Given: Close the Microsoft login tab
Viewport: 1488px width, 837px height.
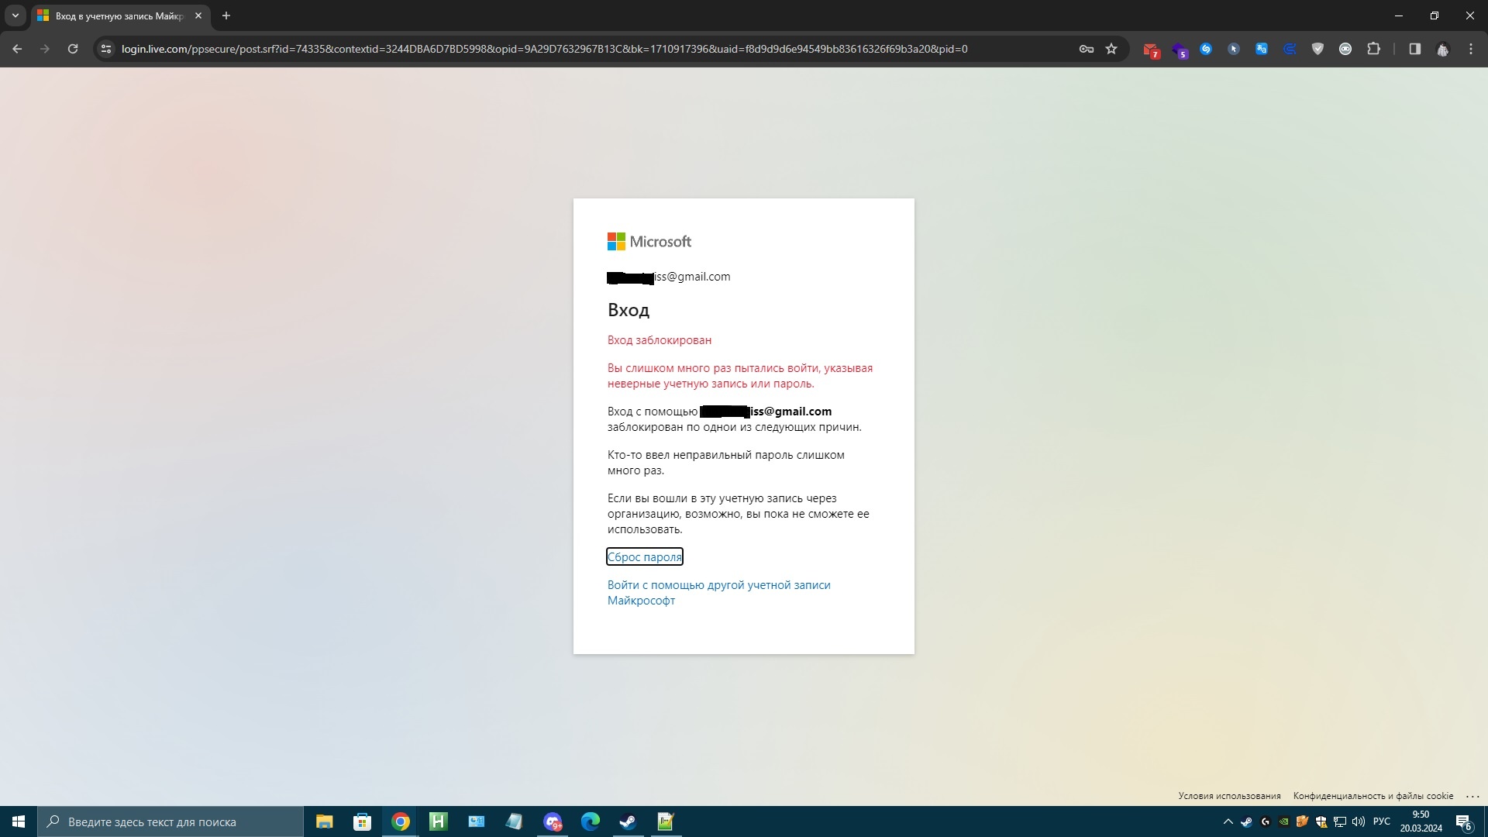Looking at the screenshot, I should pyautogui.click(x=198, y=15).
